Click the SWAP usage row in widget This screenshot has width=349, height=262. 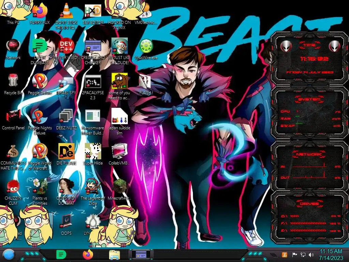coord(310,126)
